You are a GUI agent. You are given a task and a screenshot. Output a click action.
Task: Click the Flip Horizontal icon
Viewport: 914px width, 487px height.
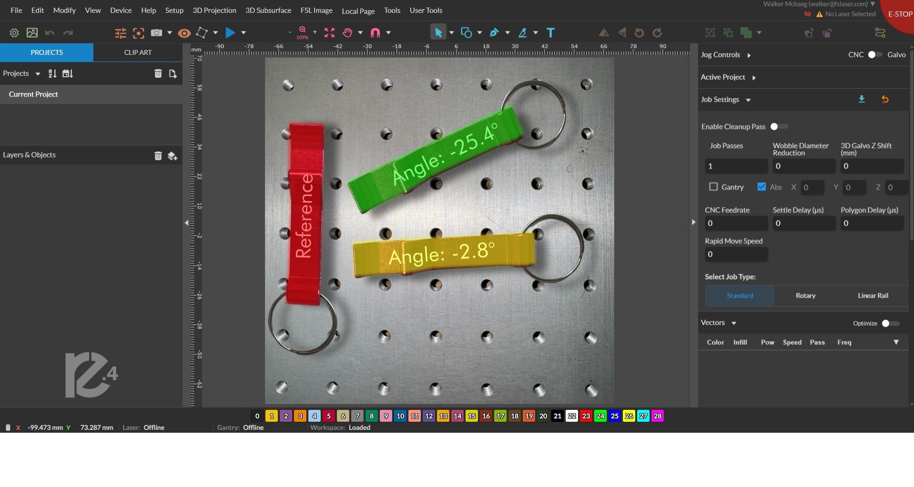coord(604,32)
